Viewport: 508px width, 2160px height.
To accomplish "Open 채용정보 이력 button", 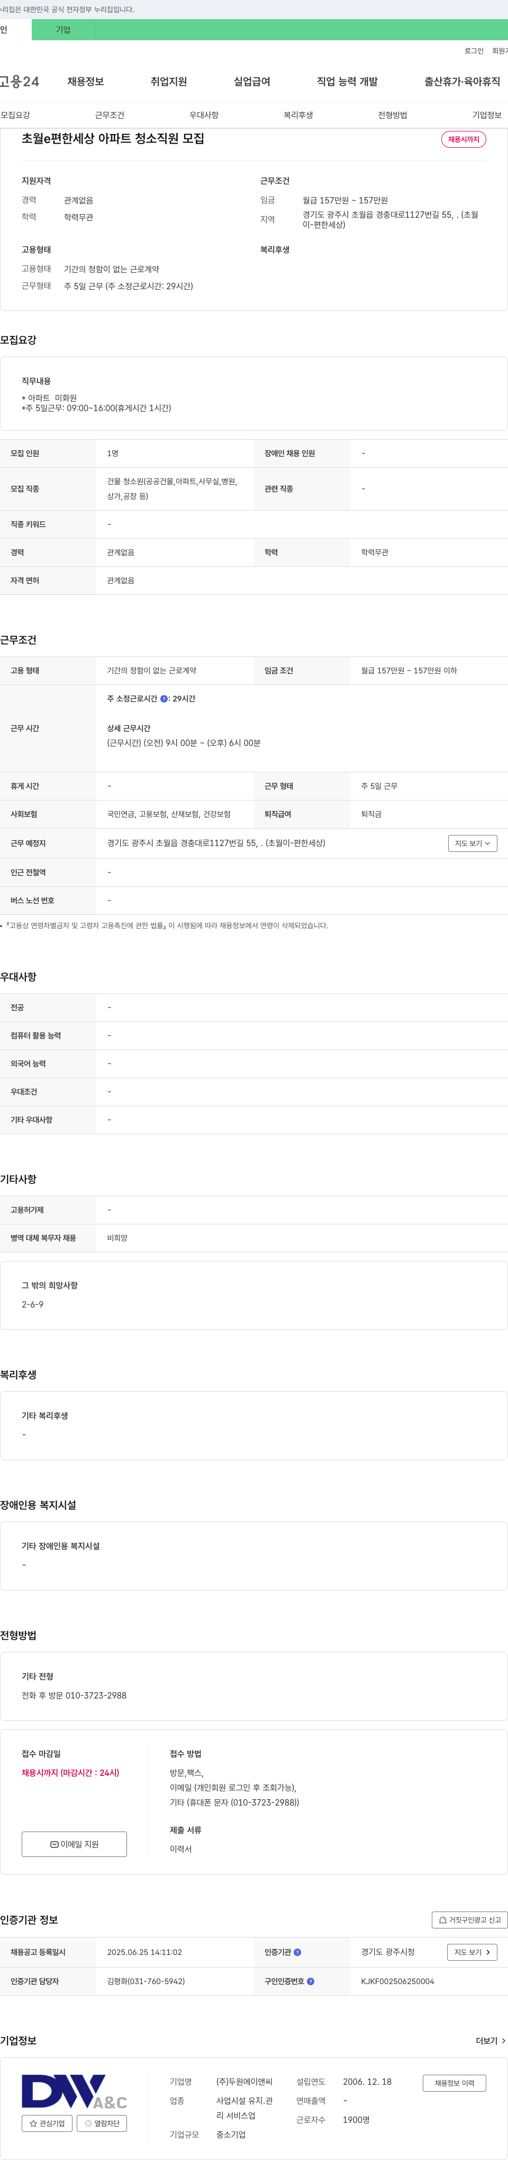I will point(455,2083).
